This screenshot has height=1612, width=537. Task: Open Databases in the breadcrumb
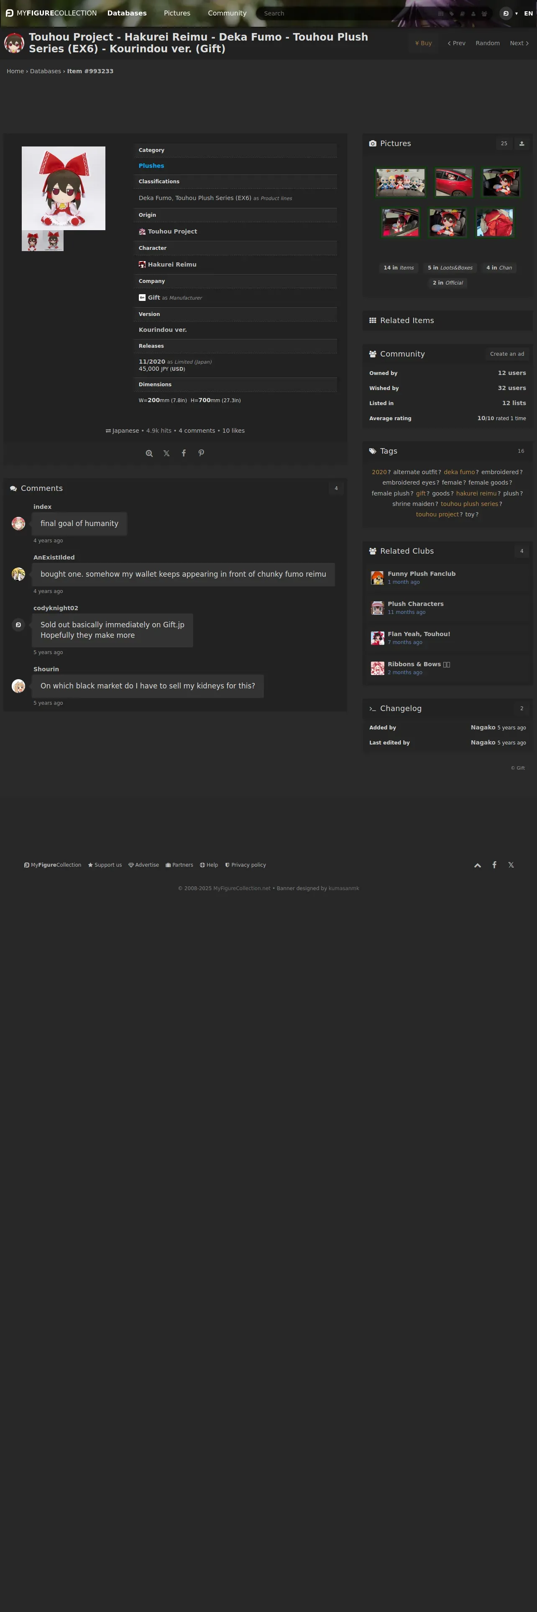tap(46, 71)
